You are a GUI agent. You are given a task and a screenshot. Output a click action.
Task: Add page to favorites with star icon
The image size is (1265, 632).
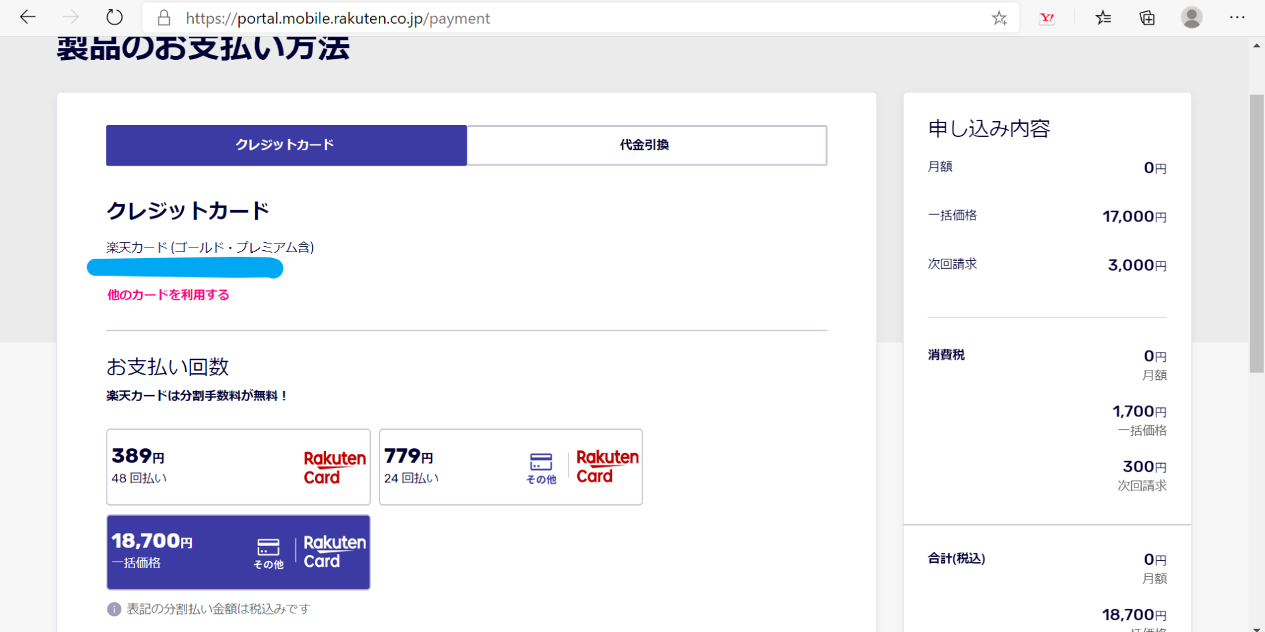point(999,18)
